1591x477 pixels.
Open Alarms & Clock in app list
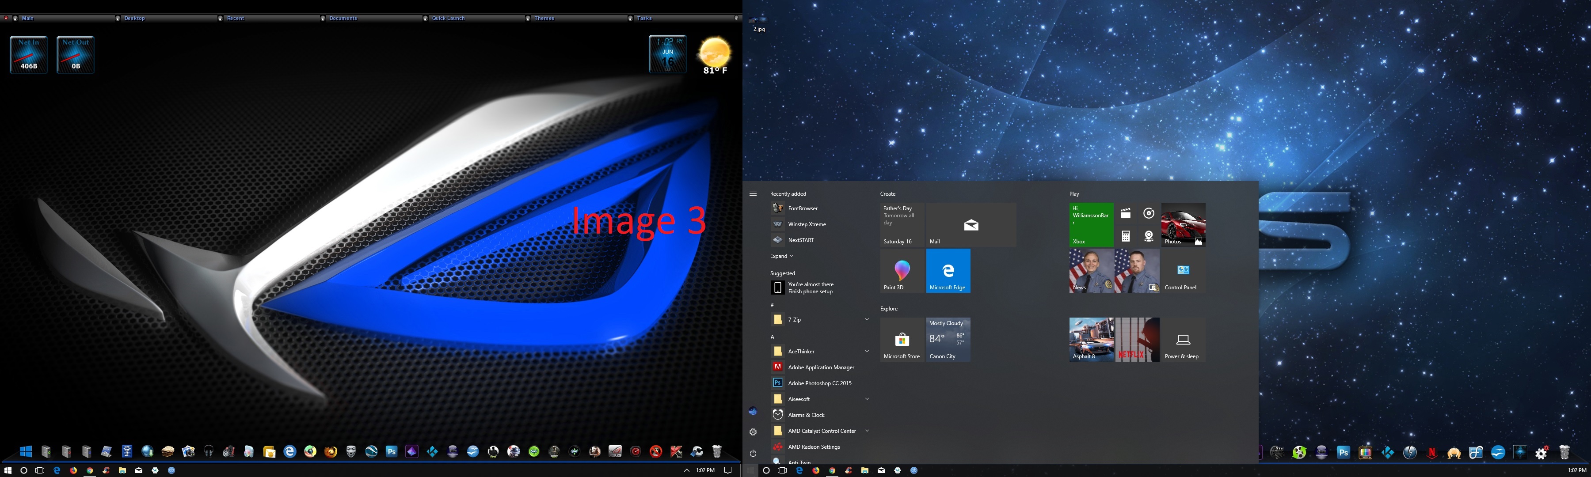806,415
